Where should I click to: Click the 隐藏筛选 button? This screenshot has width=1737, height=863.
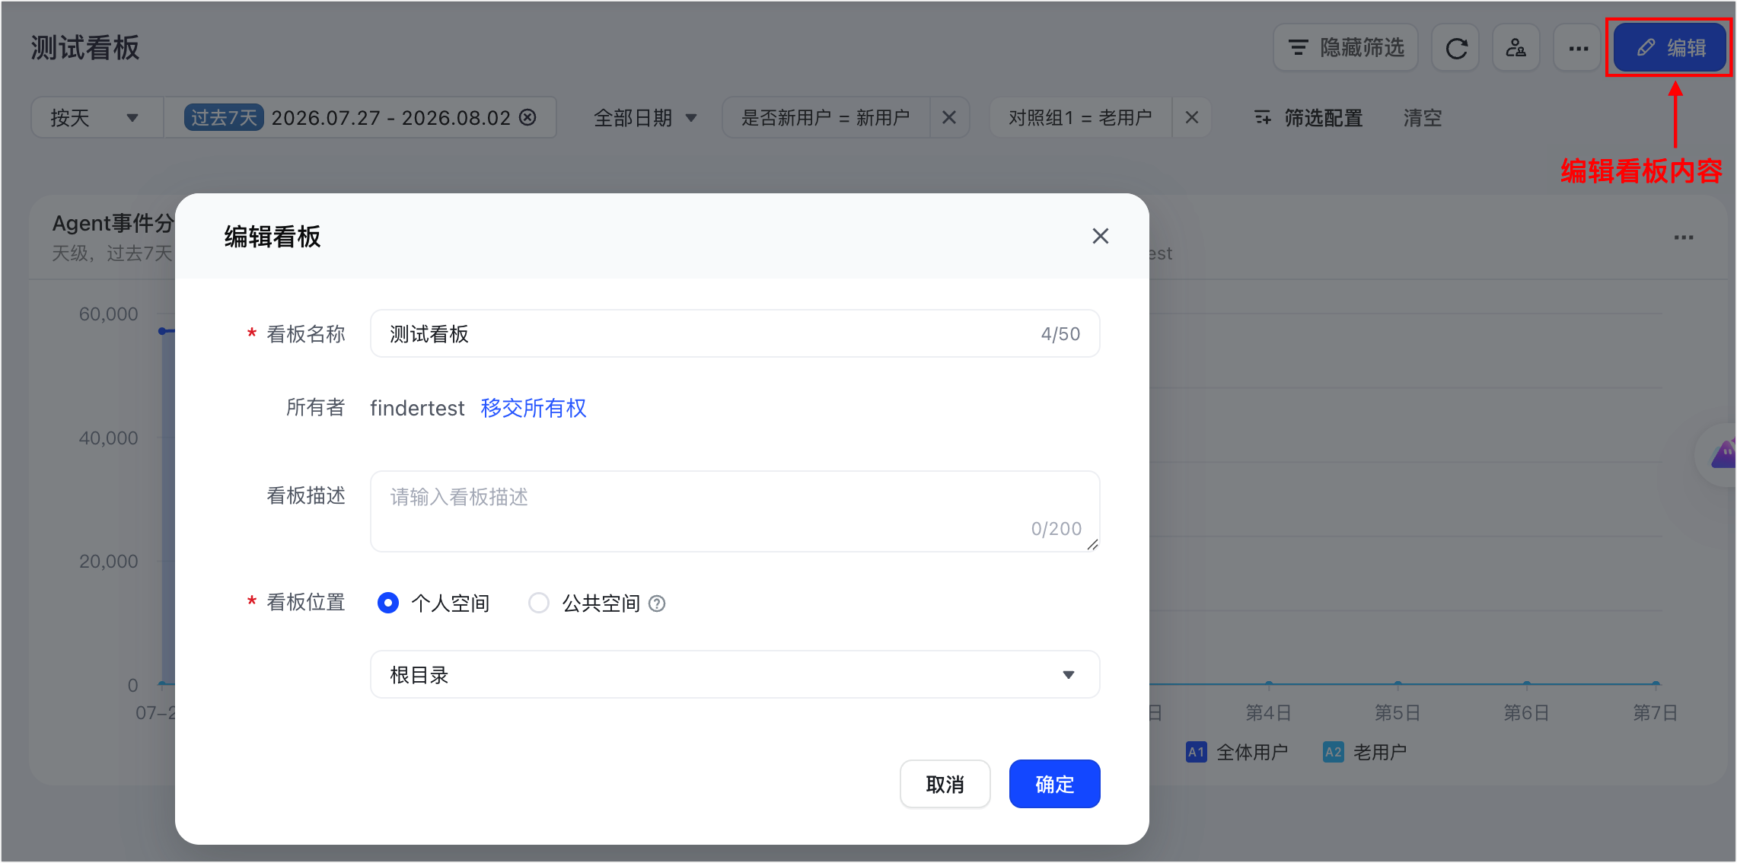click(1346, 48)
